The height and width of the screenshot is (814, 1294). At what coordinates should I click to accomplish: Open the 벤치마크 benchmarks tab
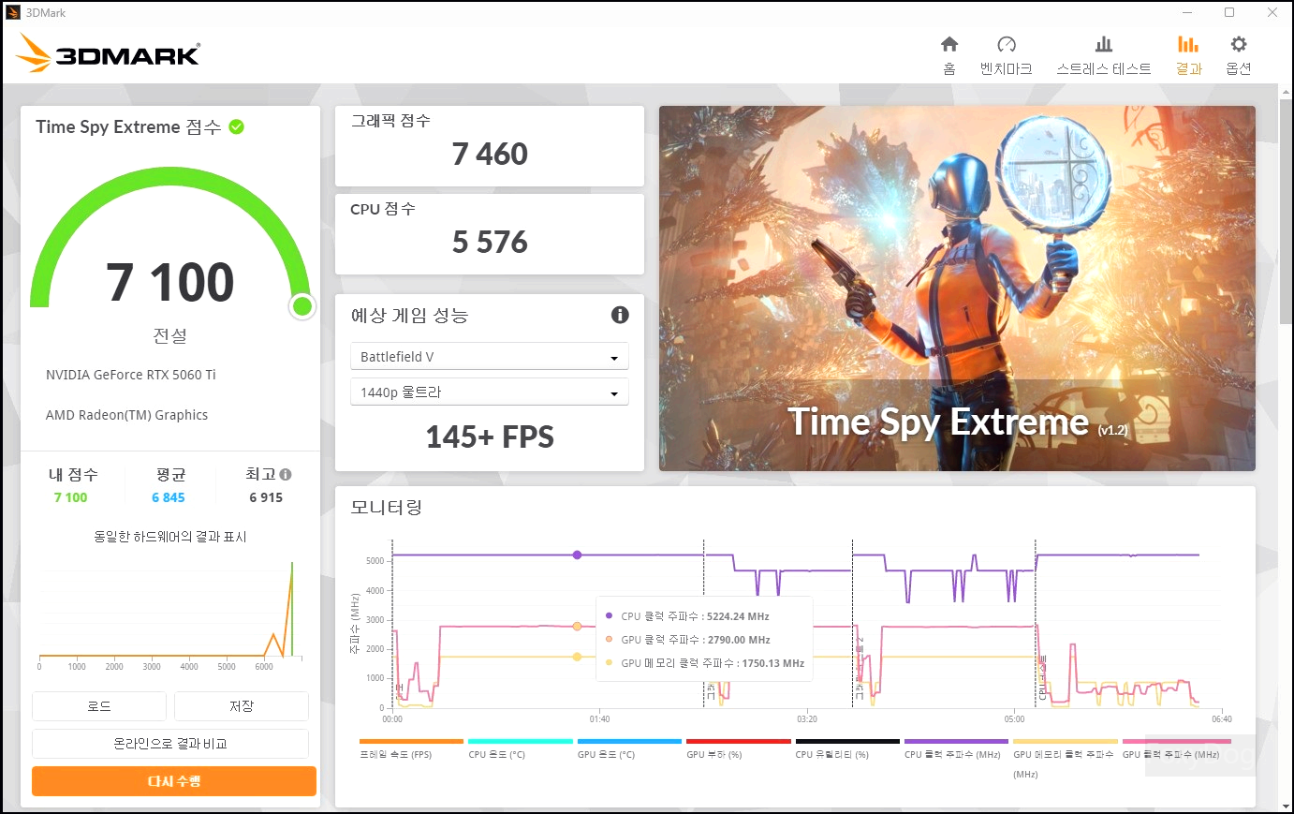pyautogui.click(x=1007, y=55)
